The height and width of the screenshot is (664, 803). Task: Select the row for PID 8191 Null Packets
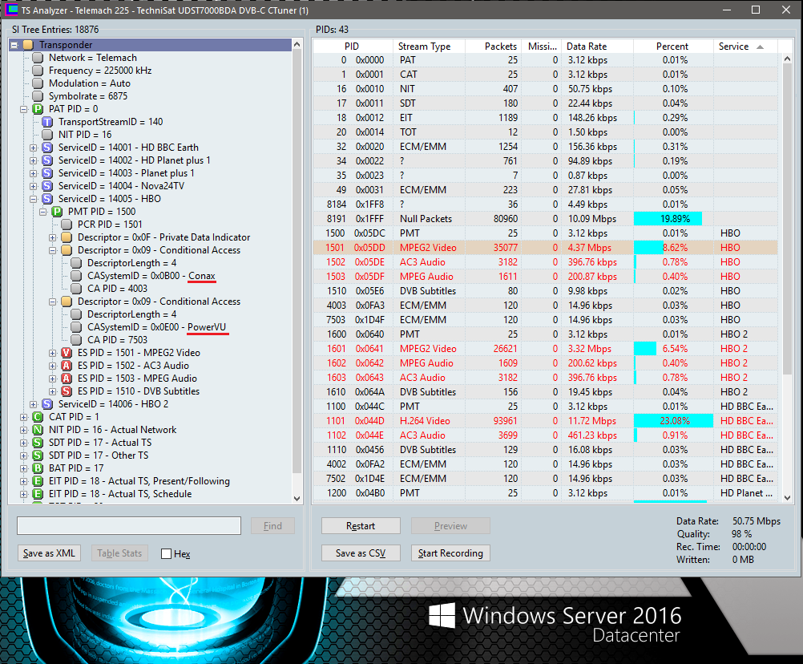[x=545, y=219]
